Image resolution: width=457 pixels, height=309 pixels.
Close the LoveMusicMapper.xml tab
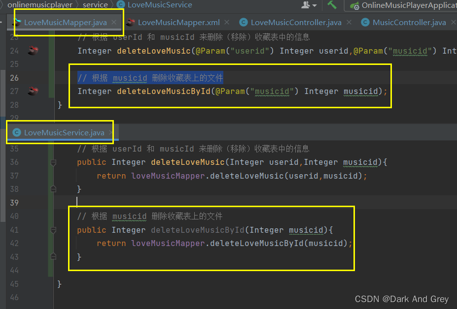(227, 22)
